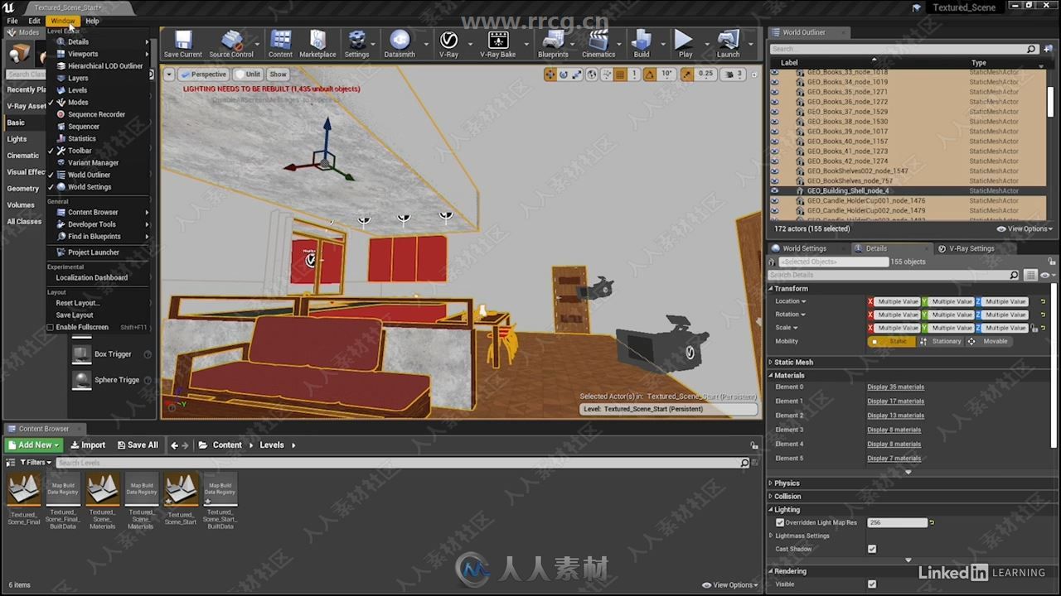Select the translate gizmo mode icon

(550, 74)
